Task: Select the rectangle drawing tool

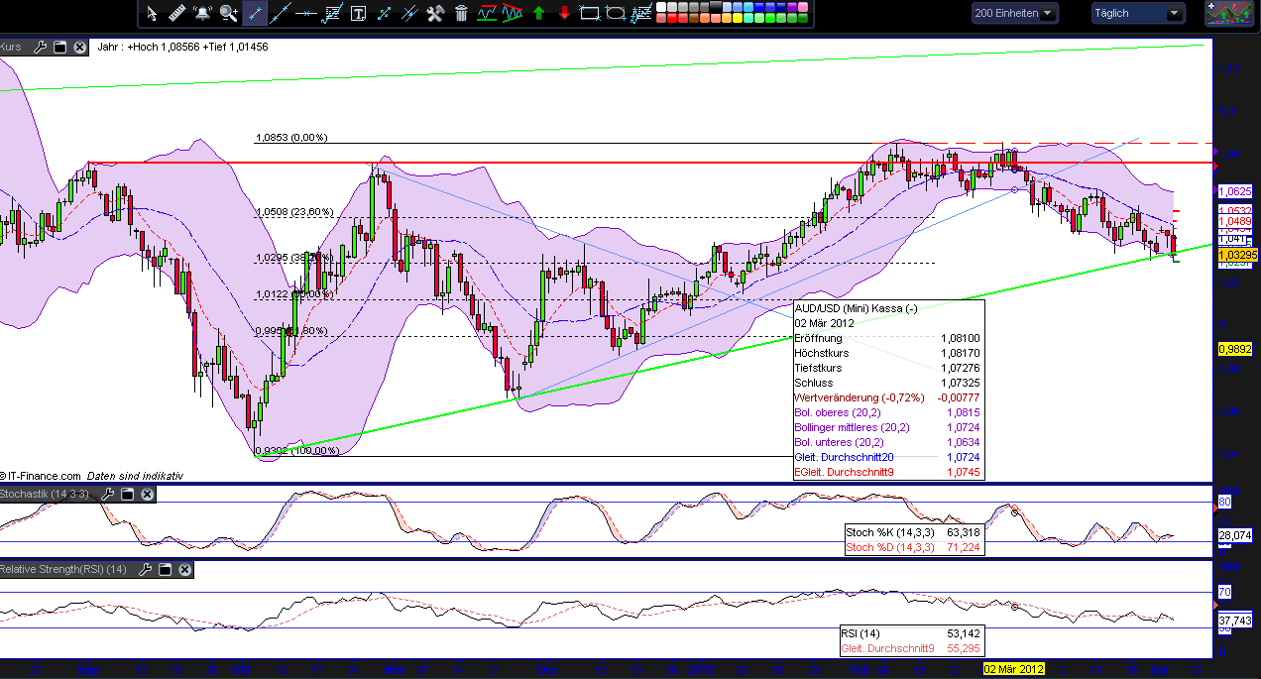Action: (590, 13)
